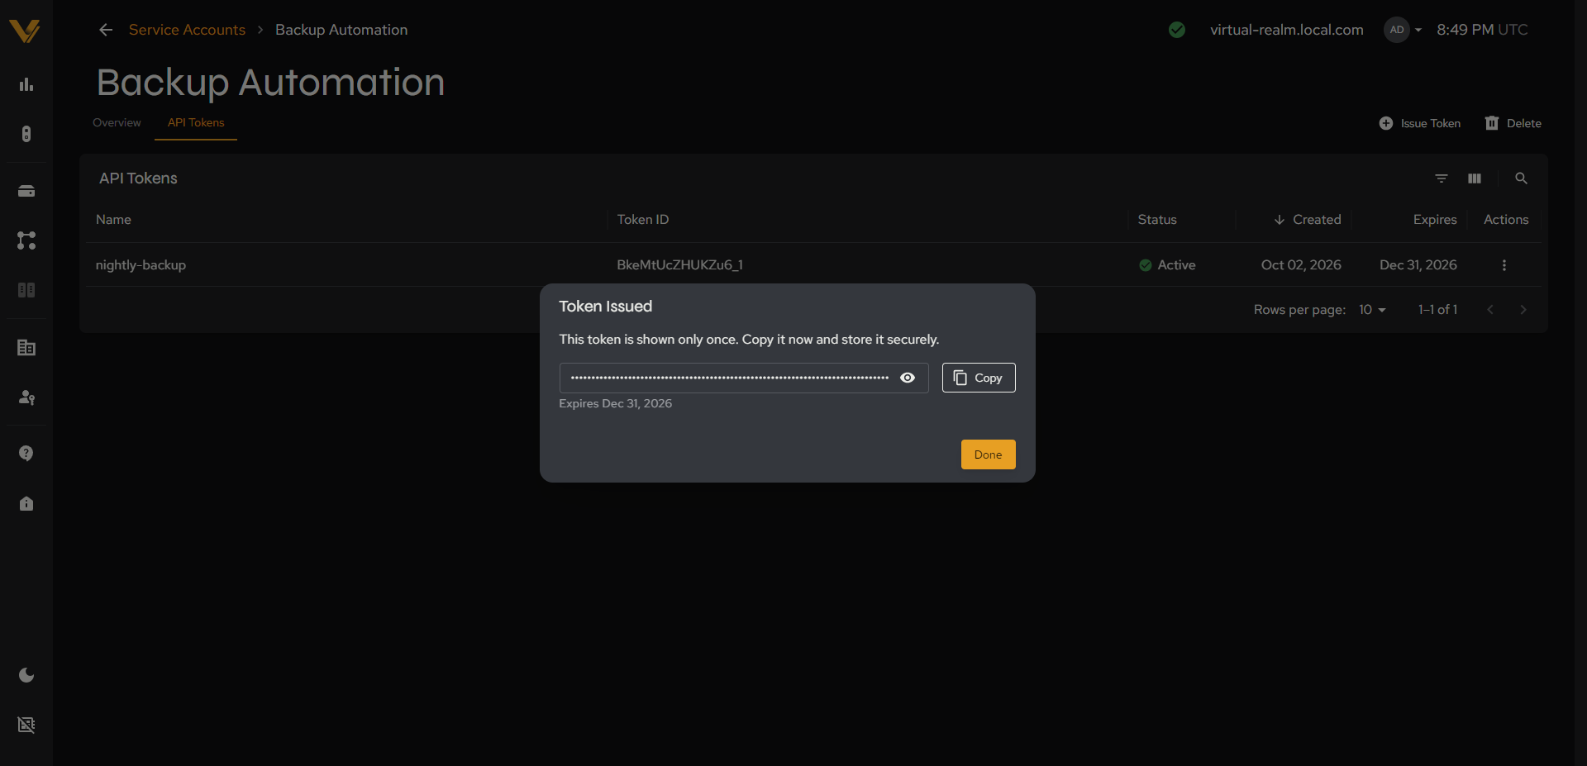
Task: Select the API Tokens tab
Action: [x=196, y=122]
